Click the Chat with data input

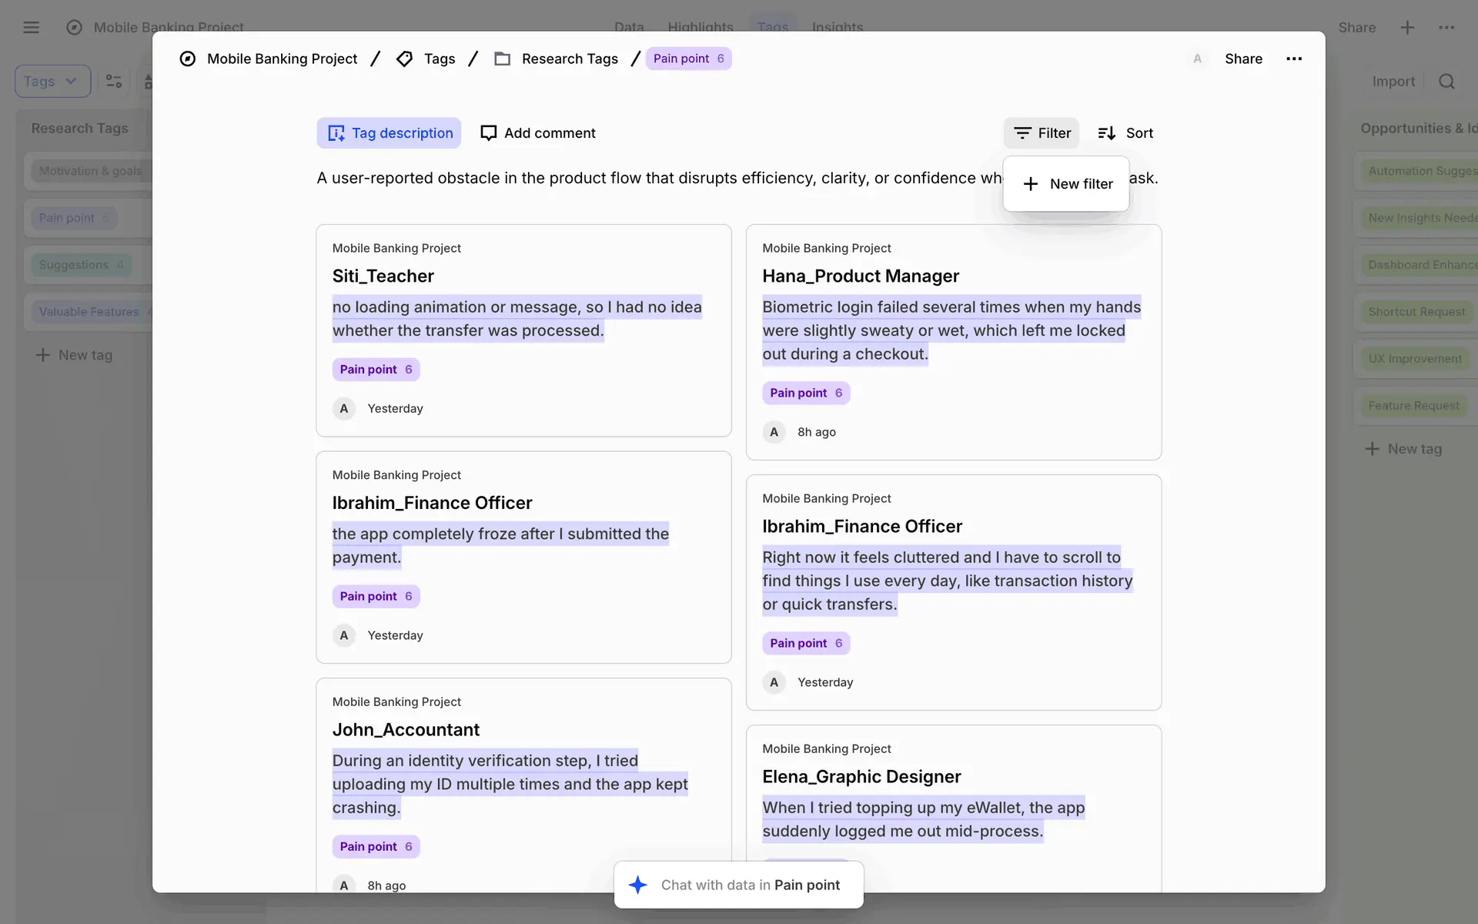pos(750,885)
